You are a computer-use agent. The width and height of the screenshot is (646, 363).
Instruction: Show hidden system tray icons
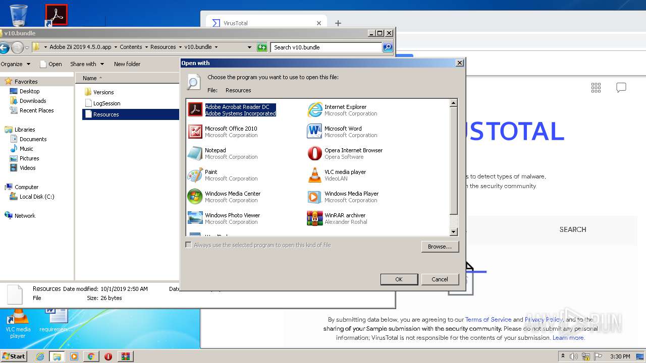563,356
